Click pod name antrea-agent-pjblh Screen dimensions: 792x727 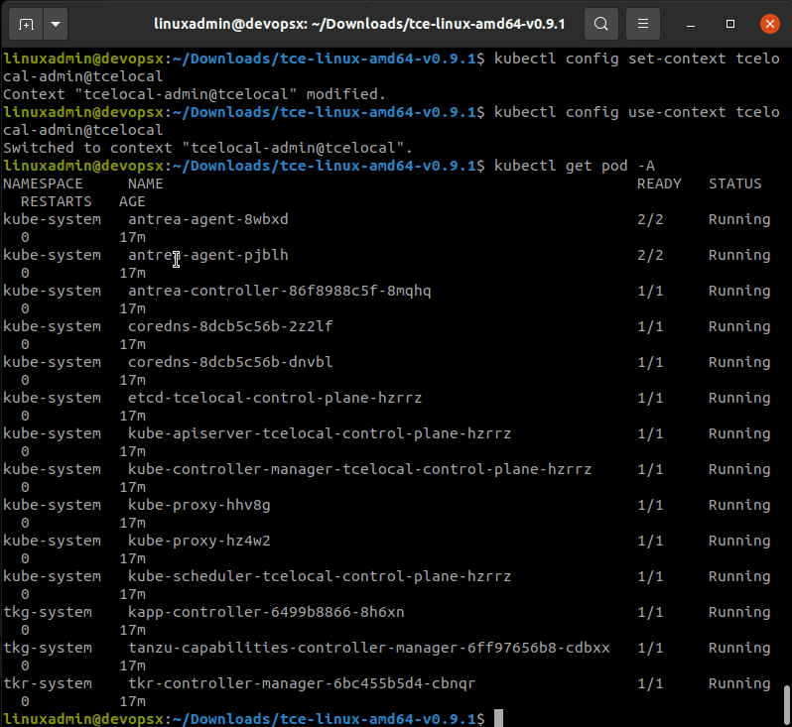208,255
